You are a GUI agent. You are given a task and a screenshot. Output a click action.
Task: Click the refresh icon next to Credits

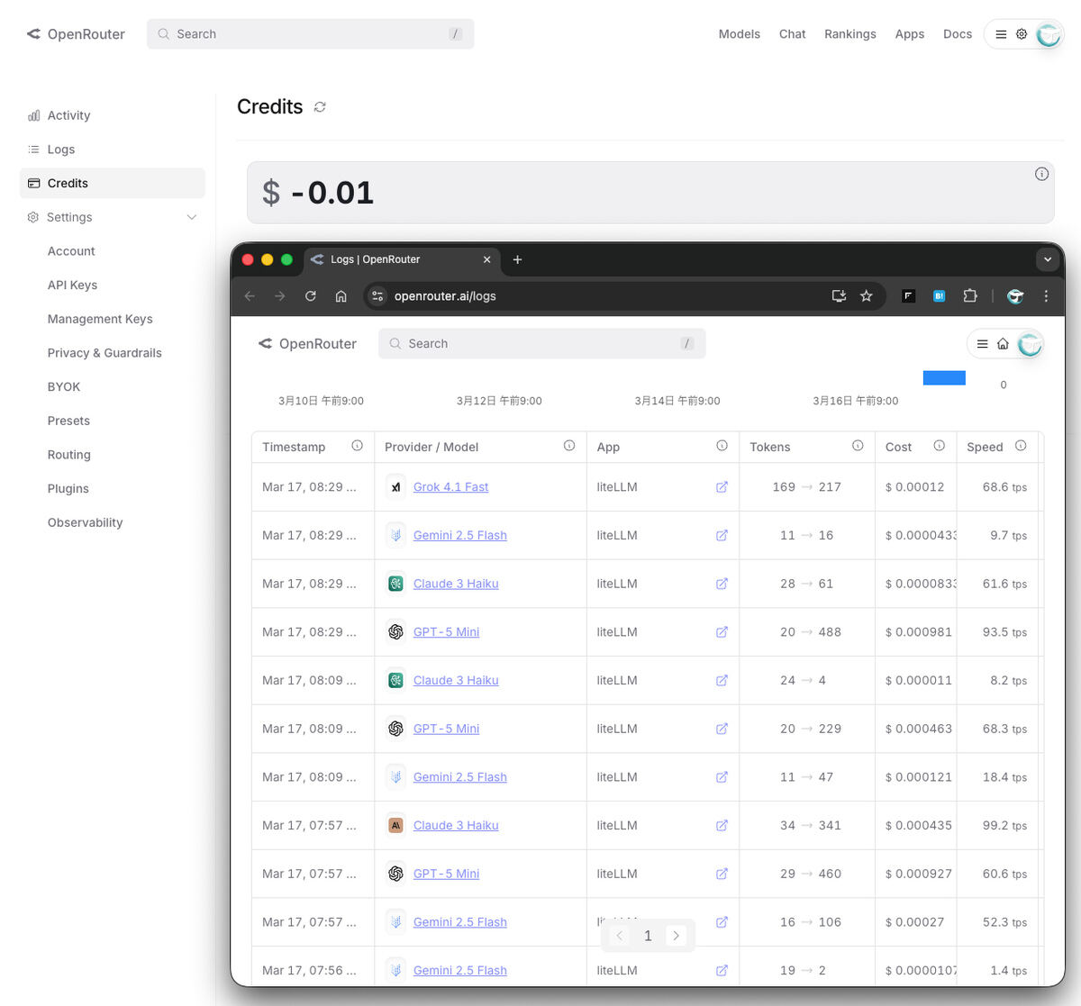(320, 107)
